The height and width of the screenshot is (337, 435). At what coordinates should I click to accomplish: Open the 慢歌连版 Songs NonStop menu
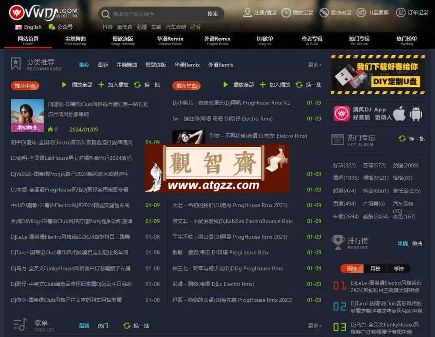point(123,41)
